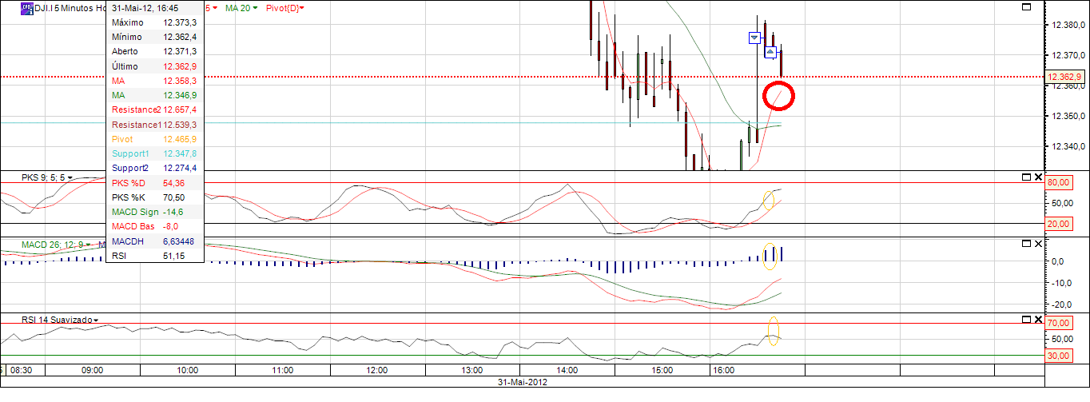1090x402 pixels.
Task: Click the CFD instrument icon beside DJI
Action: 27,7
